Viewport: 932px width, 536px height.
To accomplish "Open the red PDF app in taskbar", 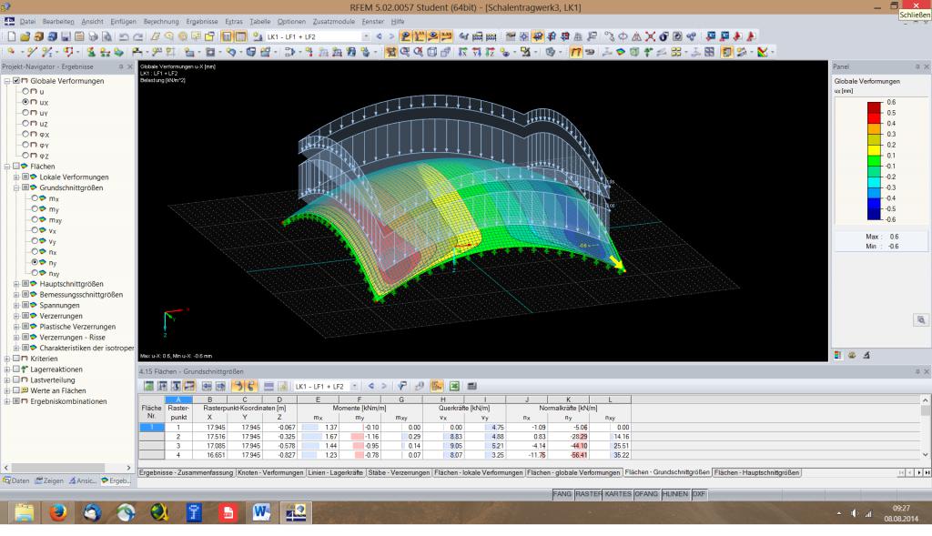I will (x=228, y=512).
